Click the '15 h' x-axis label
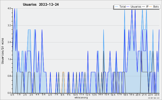The image size is (162, 100). click(x=107, y=95)
